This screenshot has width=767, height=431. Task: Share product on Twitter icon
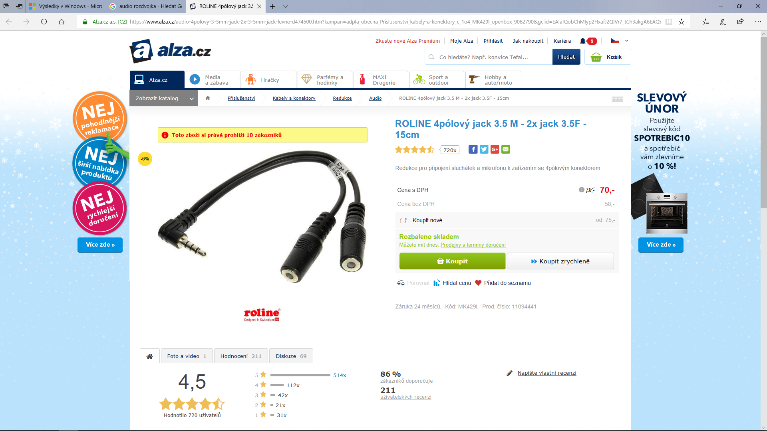(484, 150)
